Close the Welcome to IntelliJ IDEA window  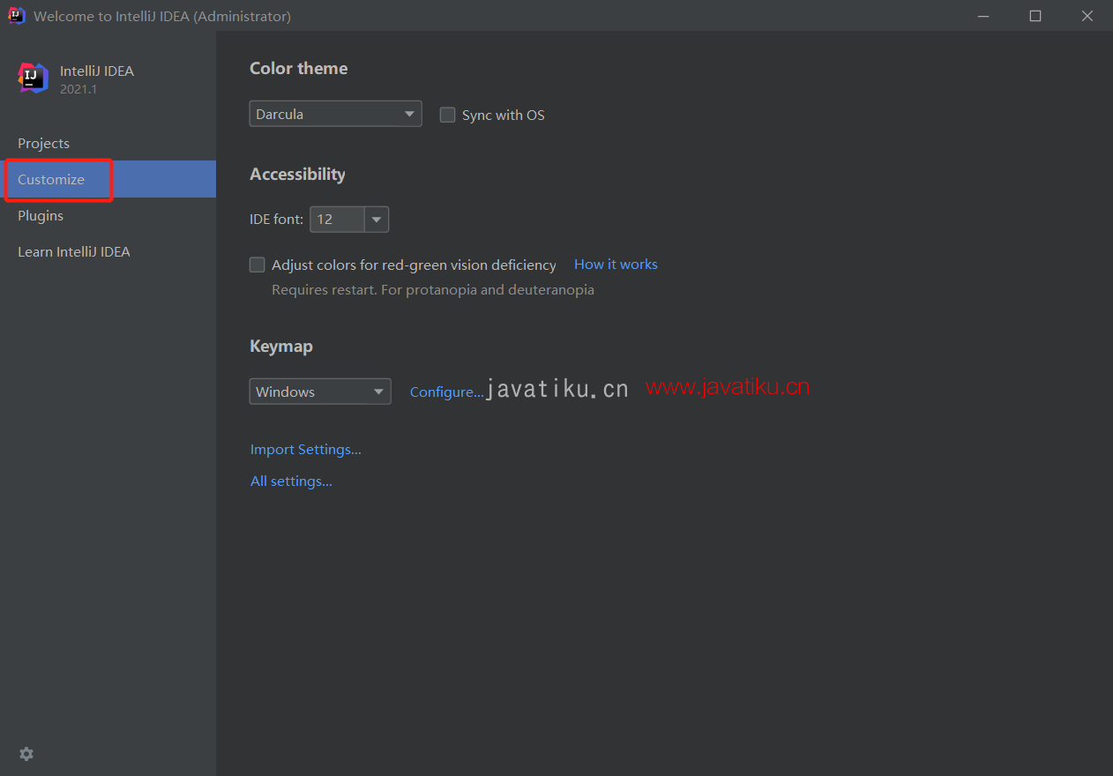1087,16
